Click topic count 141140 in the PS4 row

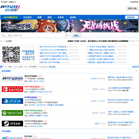tap(93, 101)
